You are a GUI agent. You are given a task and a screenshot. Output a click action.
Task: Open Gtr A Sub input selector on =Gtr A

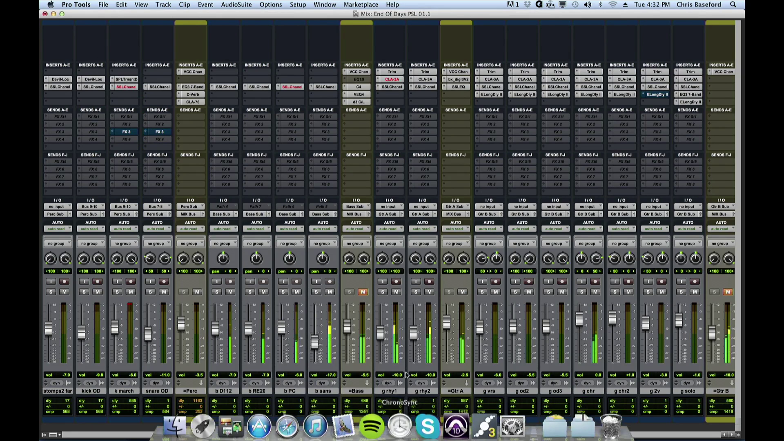(456, 207)
